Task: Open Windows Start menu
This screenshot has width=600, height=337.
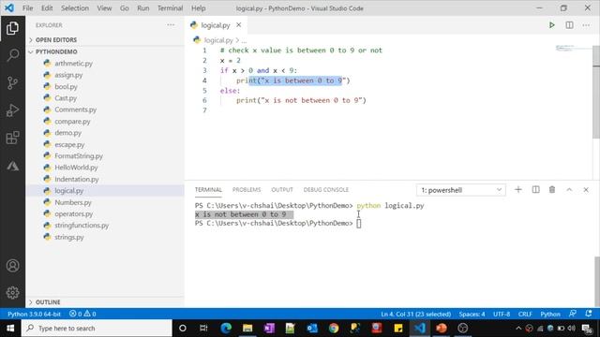Action: click(x=10, y=329)
